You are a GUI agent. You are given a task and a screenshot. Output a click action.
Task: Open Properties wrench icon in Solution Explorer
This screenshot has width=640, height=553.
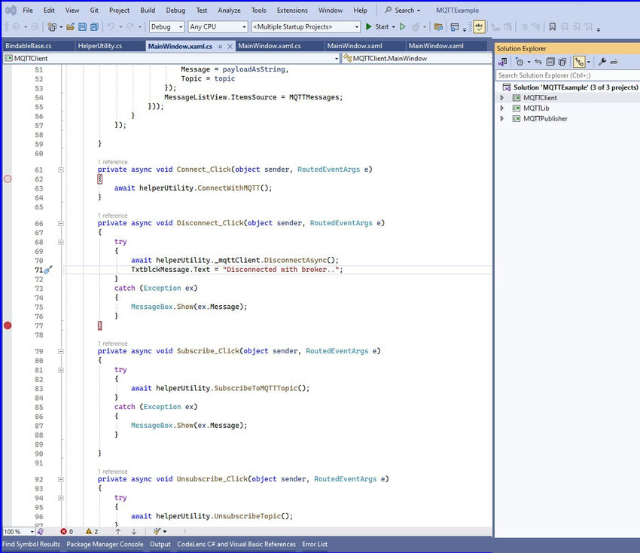[602, 62]
